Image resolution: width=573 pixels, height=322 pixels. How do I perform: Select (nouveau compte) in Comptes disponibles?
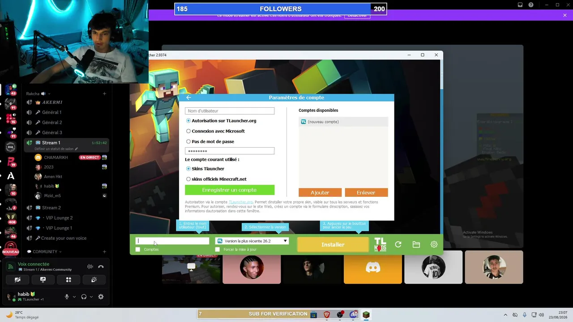click(x=343, y=122)
